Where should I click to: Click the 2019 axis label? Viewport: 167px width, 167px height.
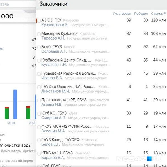(11, 123)
